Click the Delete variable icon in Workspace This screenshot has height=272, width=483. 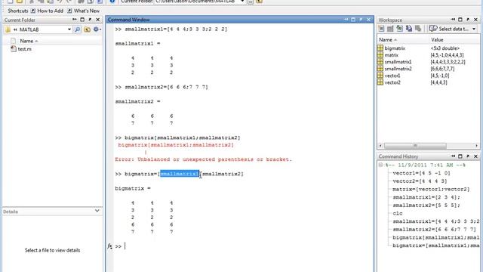pos(418,29)
